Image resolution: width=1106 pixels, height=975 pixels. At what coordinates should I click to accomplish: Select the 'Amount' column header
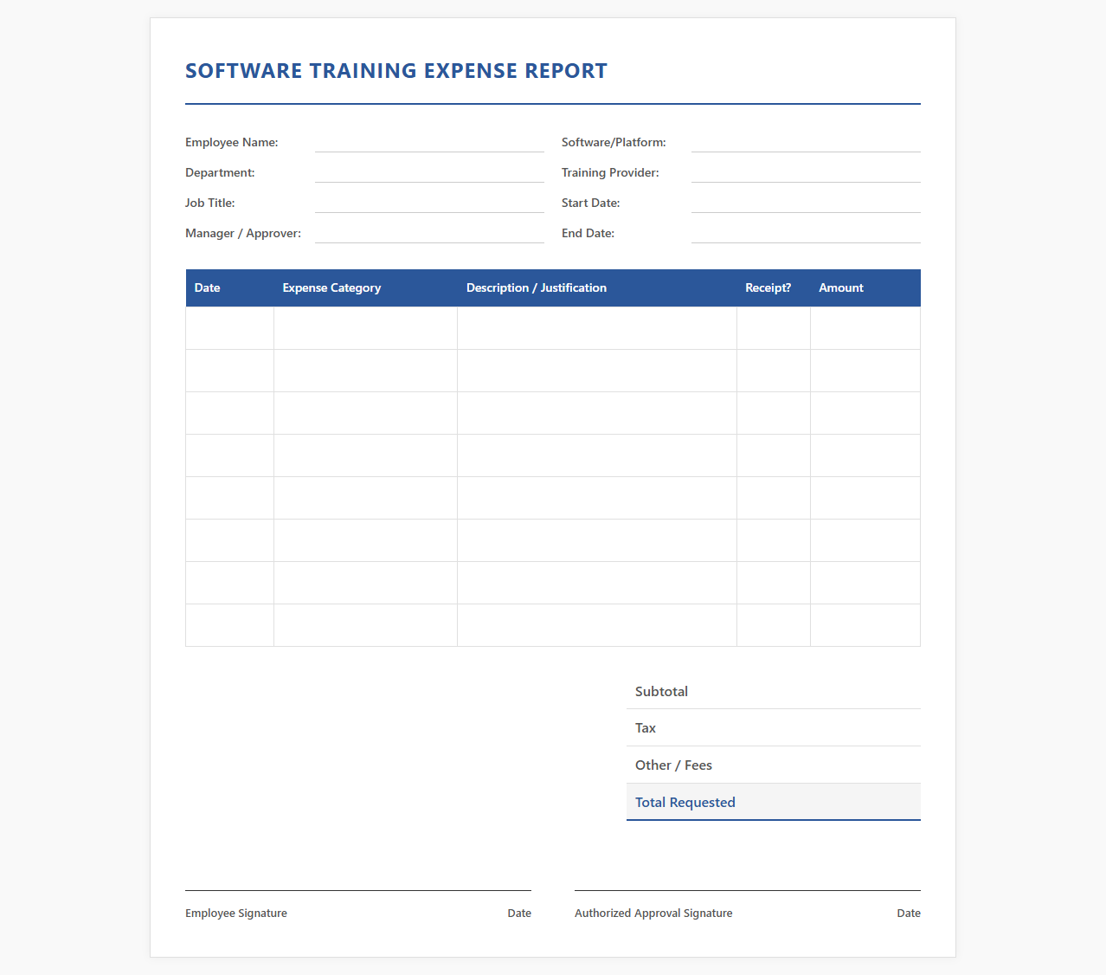[x=865, y=288]
